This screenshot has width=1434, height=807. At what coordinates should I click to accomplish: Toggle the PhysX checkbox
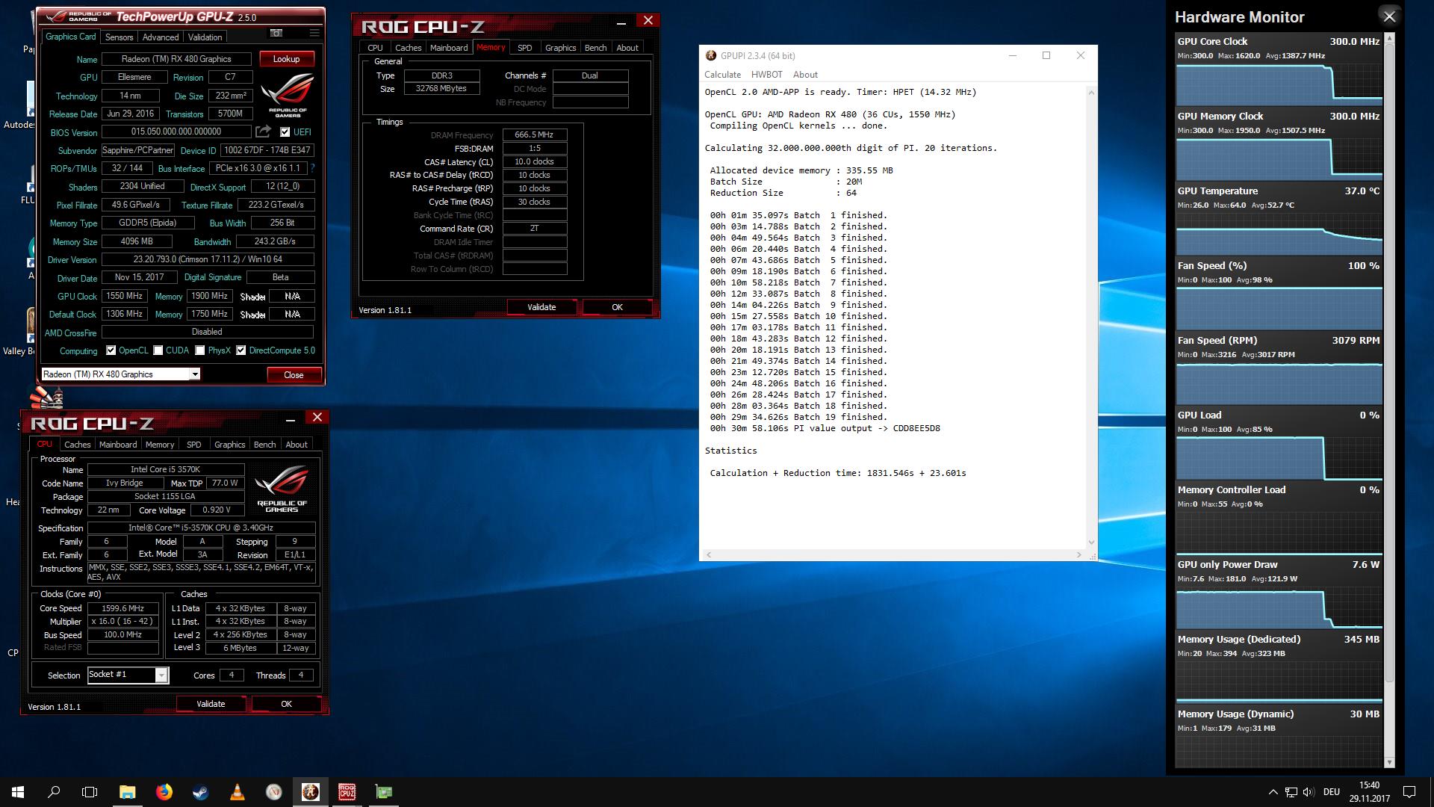[200, 350]
